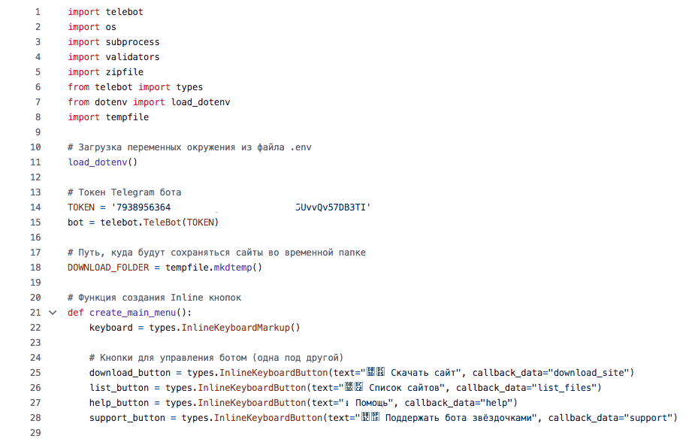Click the 'load_dotenv()' call on line 11
Viewport: 692px width, 439px height.
pos(102,162)
